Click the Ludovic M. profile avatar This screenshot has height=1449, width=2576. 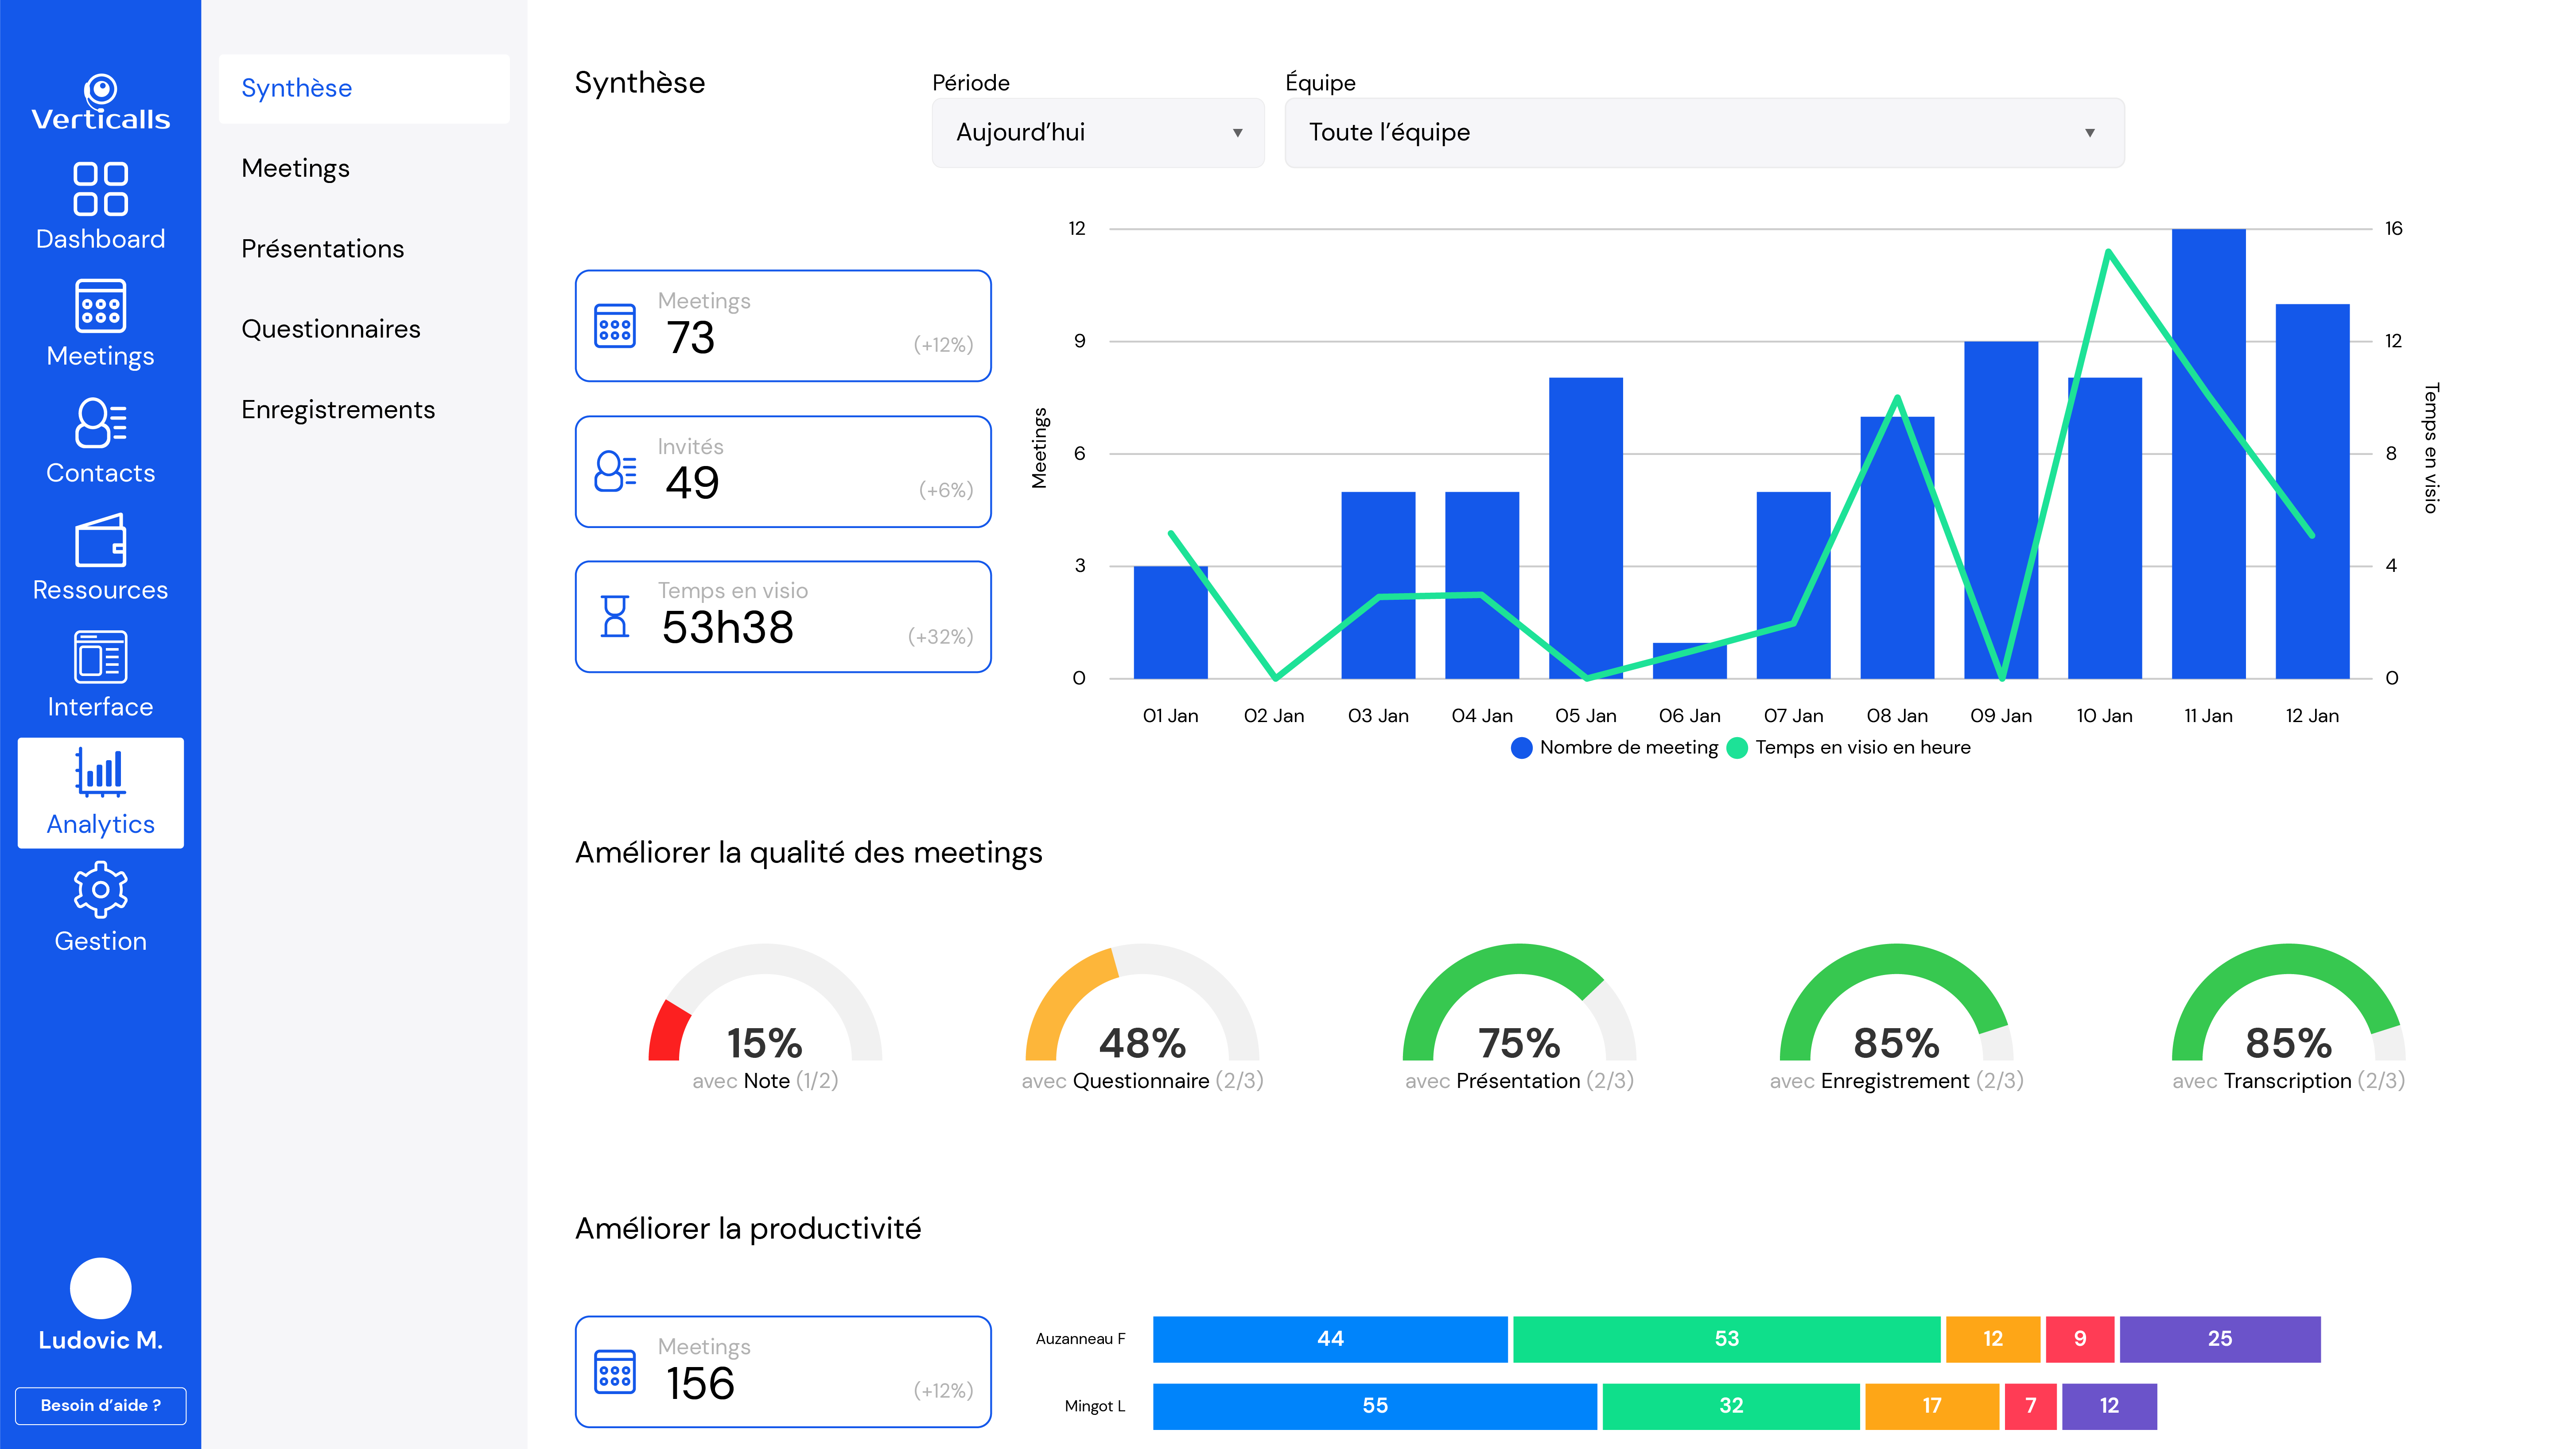[x=100, y=1288]
